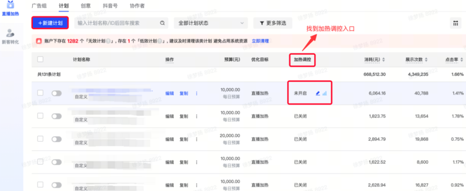Open the 更多筛选 filter button
This screenshot has width=466, height=191.
click(273, 23)
